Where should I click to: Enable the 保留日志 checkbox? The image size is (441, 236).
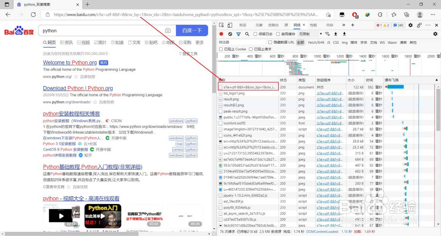pyautogui.click(x=255, y=34)
